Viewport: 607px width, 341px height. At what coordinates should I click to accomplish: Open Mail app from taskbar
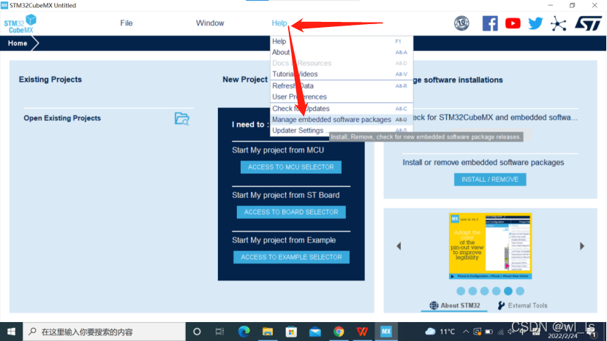[314, 332]
